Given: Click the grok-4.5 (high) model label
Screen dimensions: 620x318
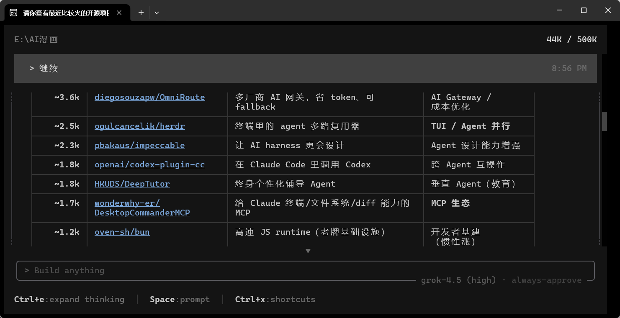Looking at the screenshot, I should click(x=458, y=280).
